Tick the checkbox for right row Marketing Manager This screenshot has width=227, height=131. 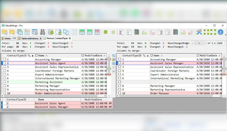coord(119,86)
